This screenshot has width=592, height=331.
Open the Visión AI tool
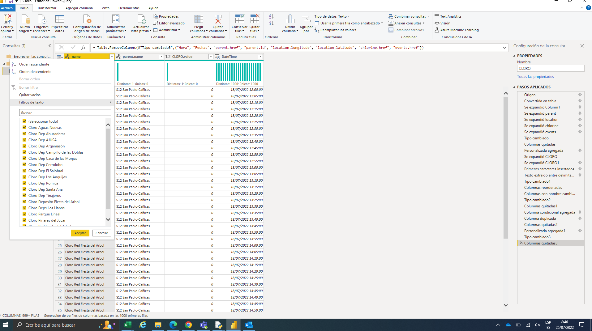click(442, 23)
